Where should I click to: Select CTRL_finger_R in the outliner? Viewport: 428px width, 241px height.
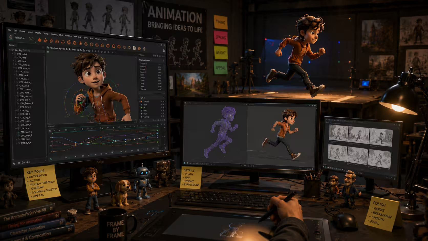pos(26,135)
